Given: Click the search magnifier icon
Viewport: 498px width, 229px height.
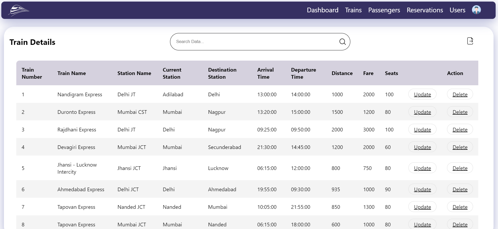Looking at the screenshot, I should [342, 42].
